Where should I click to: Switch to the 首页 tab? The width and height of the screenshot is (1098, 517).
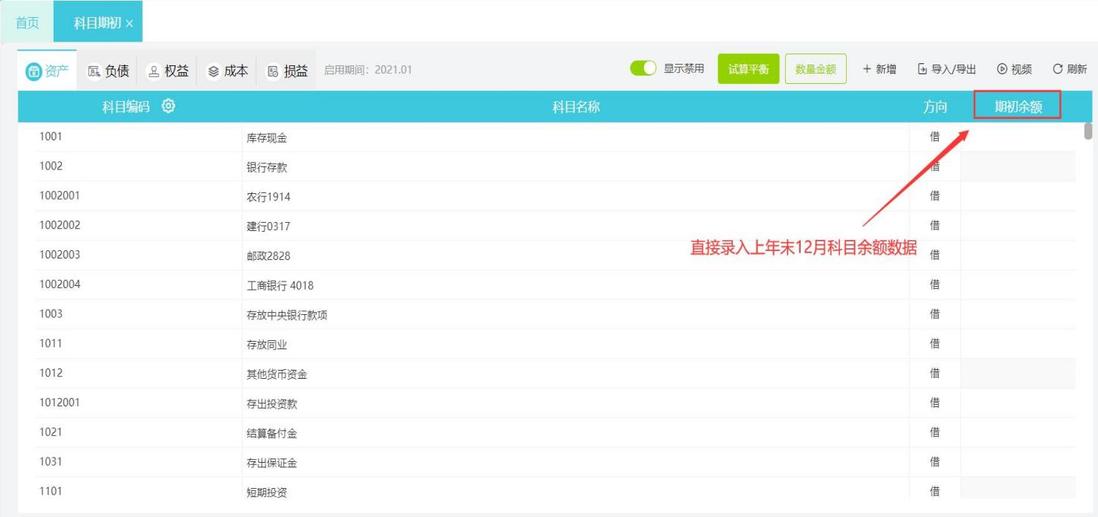click(x=28, y=23)
